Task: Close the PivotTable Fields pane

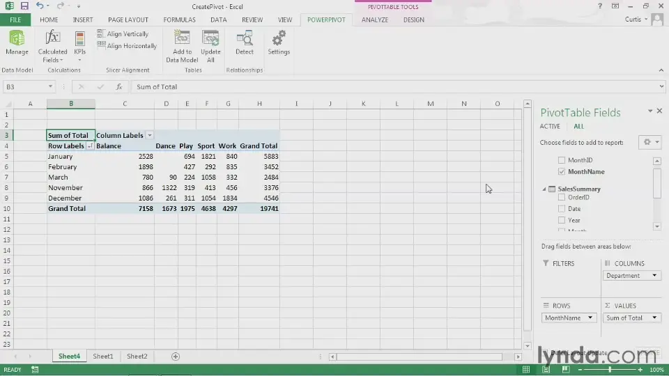Action: tap(659, 111)
